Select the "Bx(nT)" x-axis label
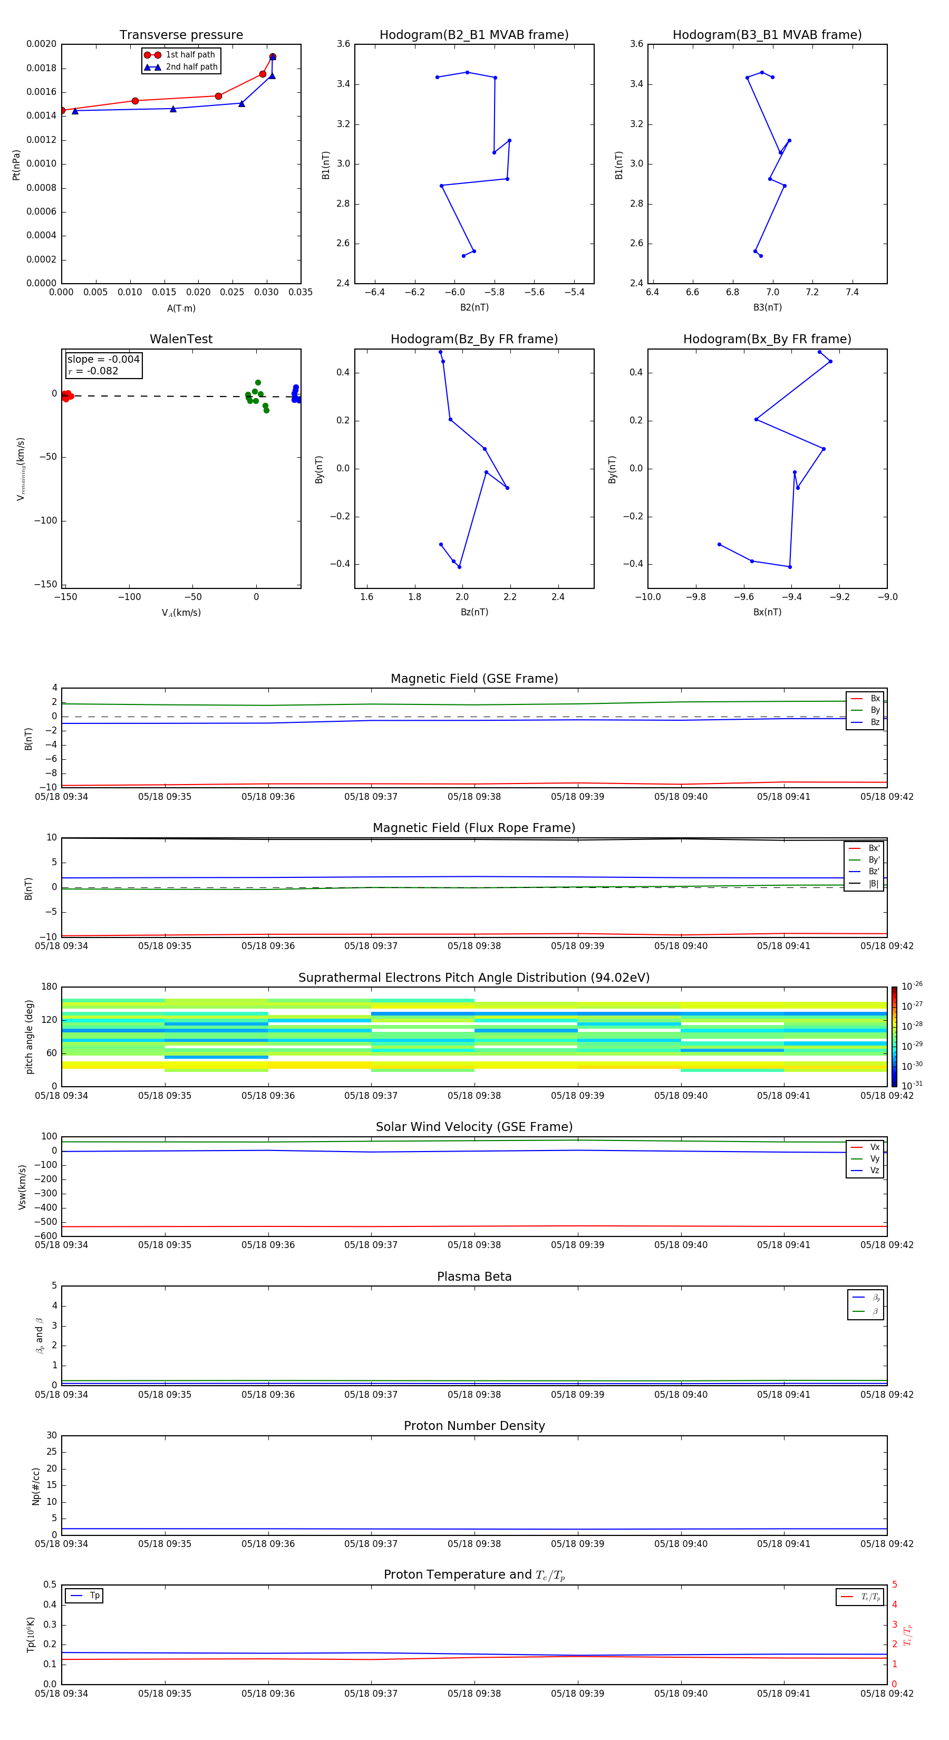 [x=767, y=612]
